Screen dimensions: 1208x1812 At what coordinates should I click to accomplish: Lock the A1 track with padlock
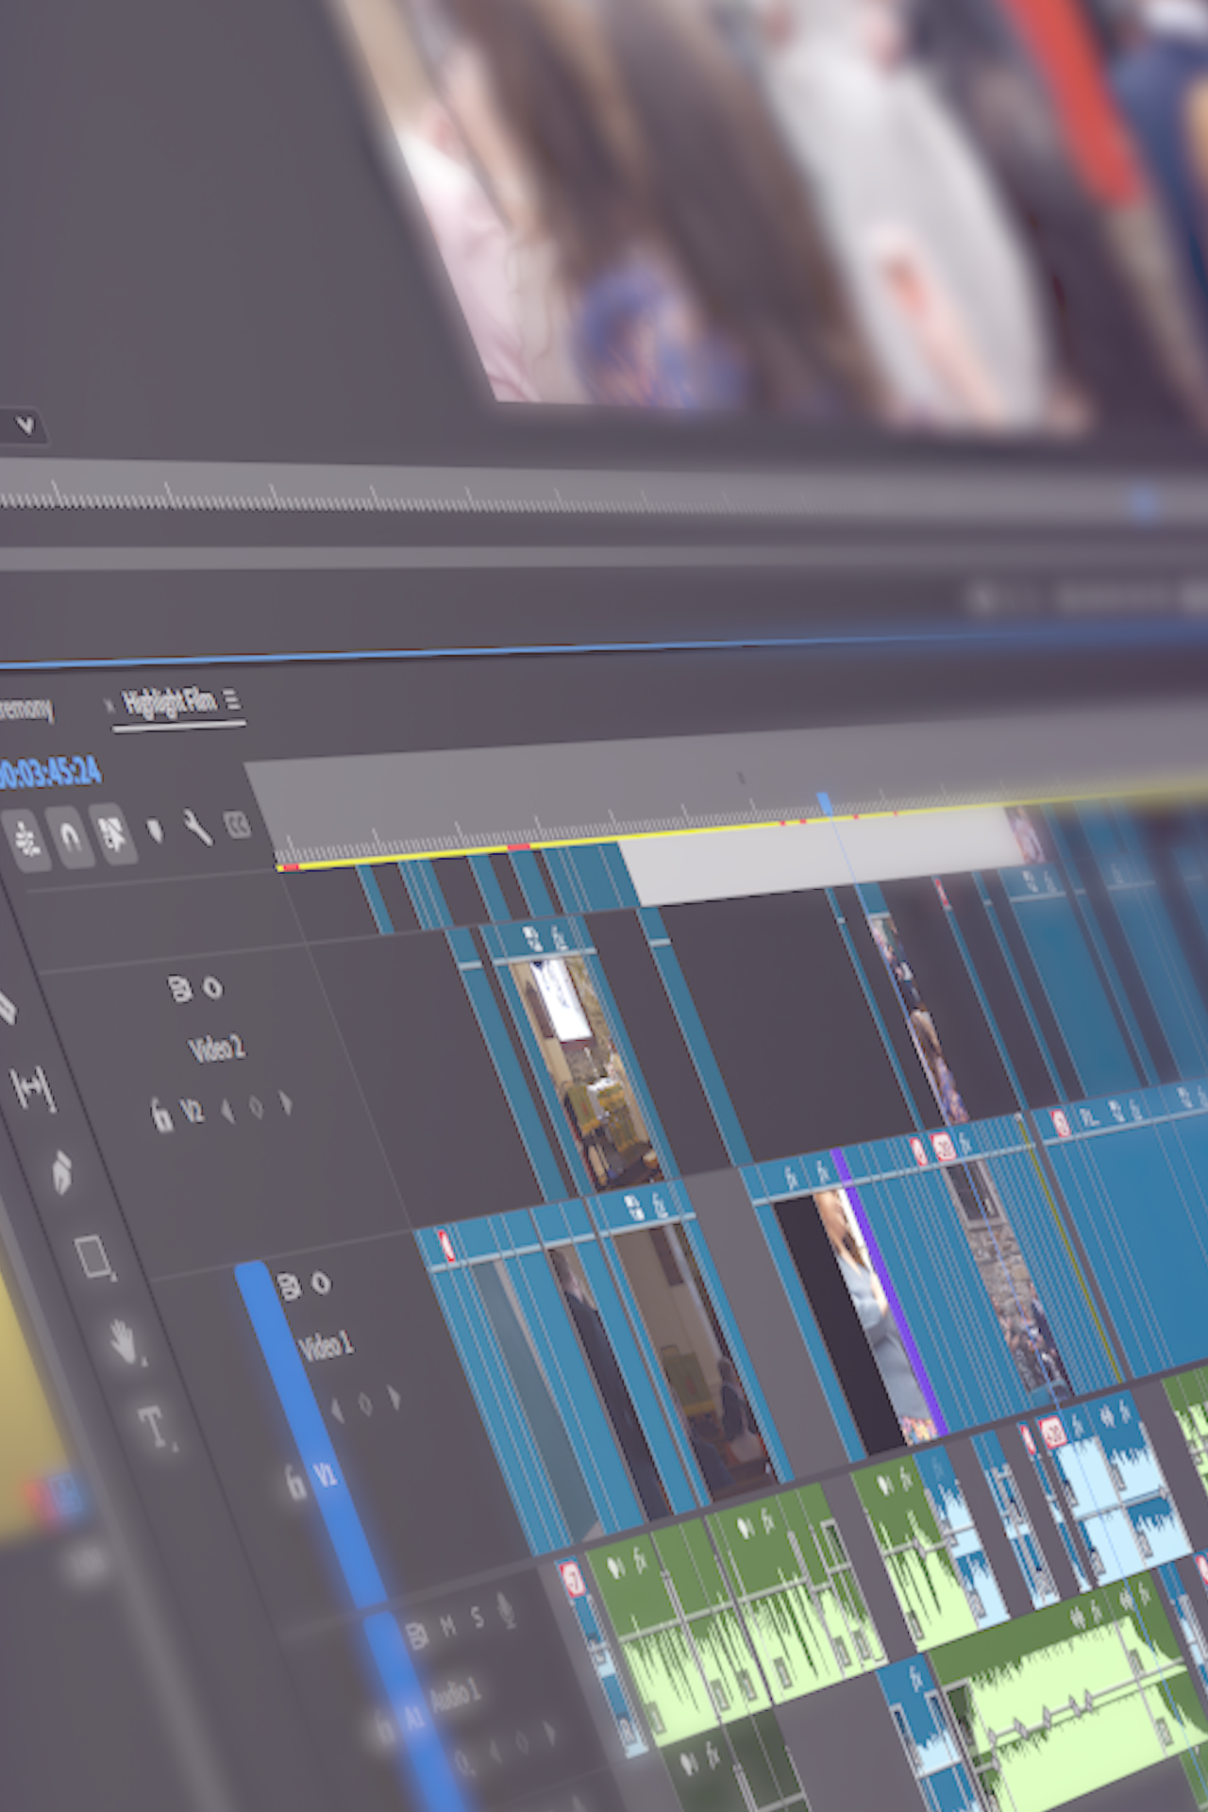[384, 1730]
